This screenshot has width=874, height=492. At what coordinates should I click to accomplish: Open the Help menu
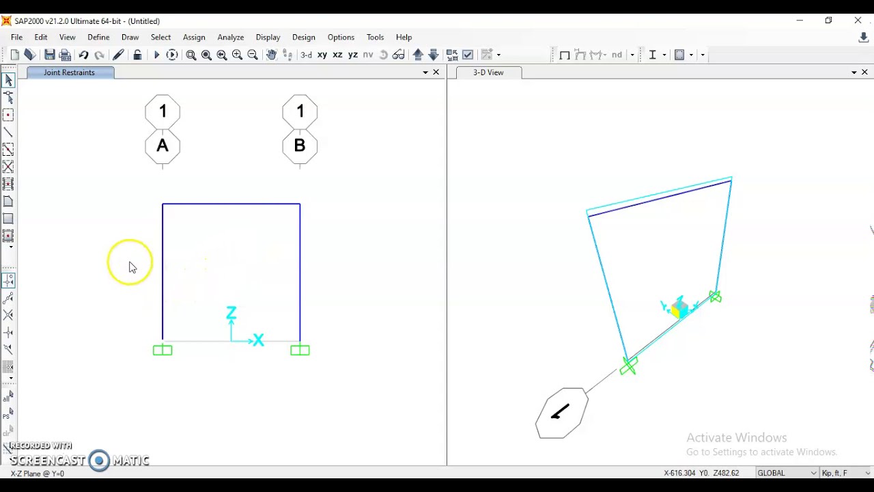[x=404, y=37]
